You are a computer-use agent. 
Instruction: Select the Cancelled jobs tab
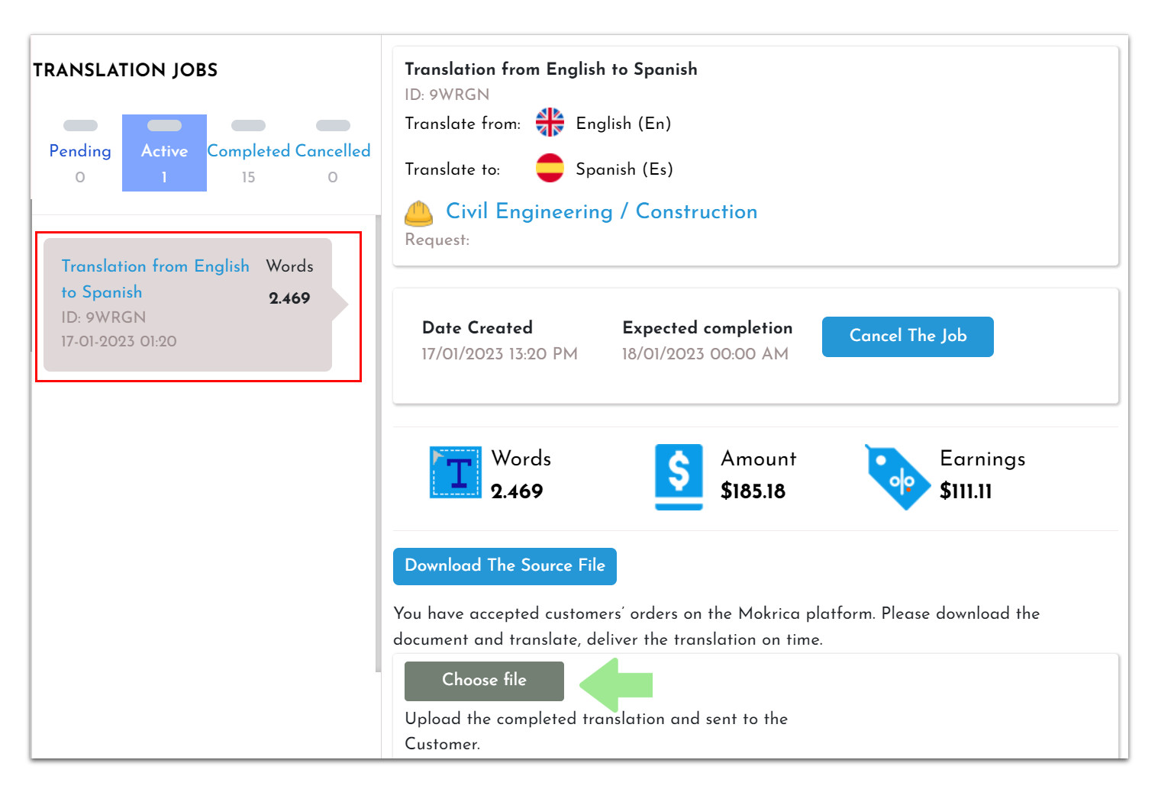[332, 151]
